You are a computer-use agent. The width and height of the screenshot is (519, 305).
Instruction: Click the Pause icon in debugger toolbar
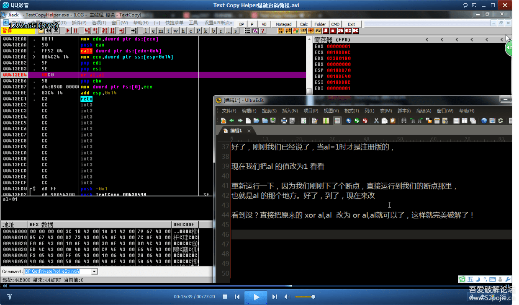point(76,31)
